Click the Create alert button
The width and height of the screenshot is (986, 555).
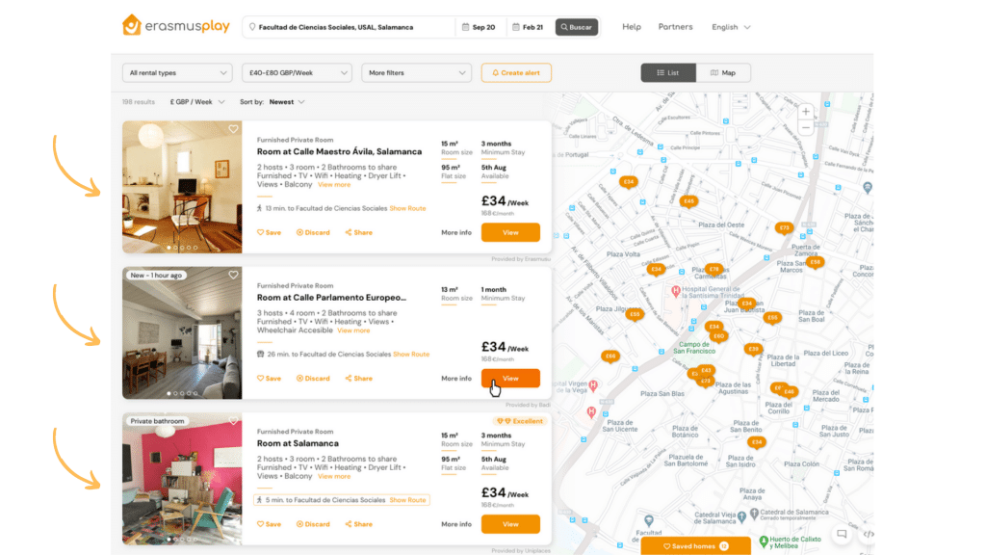point(516,73)
